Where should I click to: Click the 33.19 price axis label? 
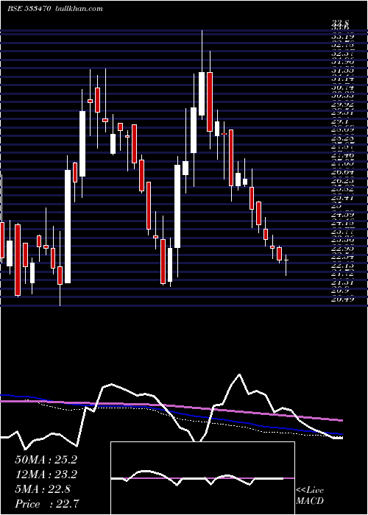[342, 37]
